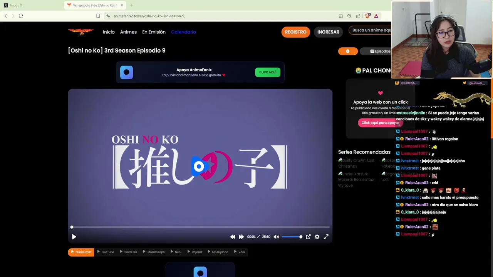This screenshot has width=493, height=277.
Task: Open a new browser tab
Action: 131,5
